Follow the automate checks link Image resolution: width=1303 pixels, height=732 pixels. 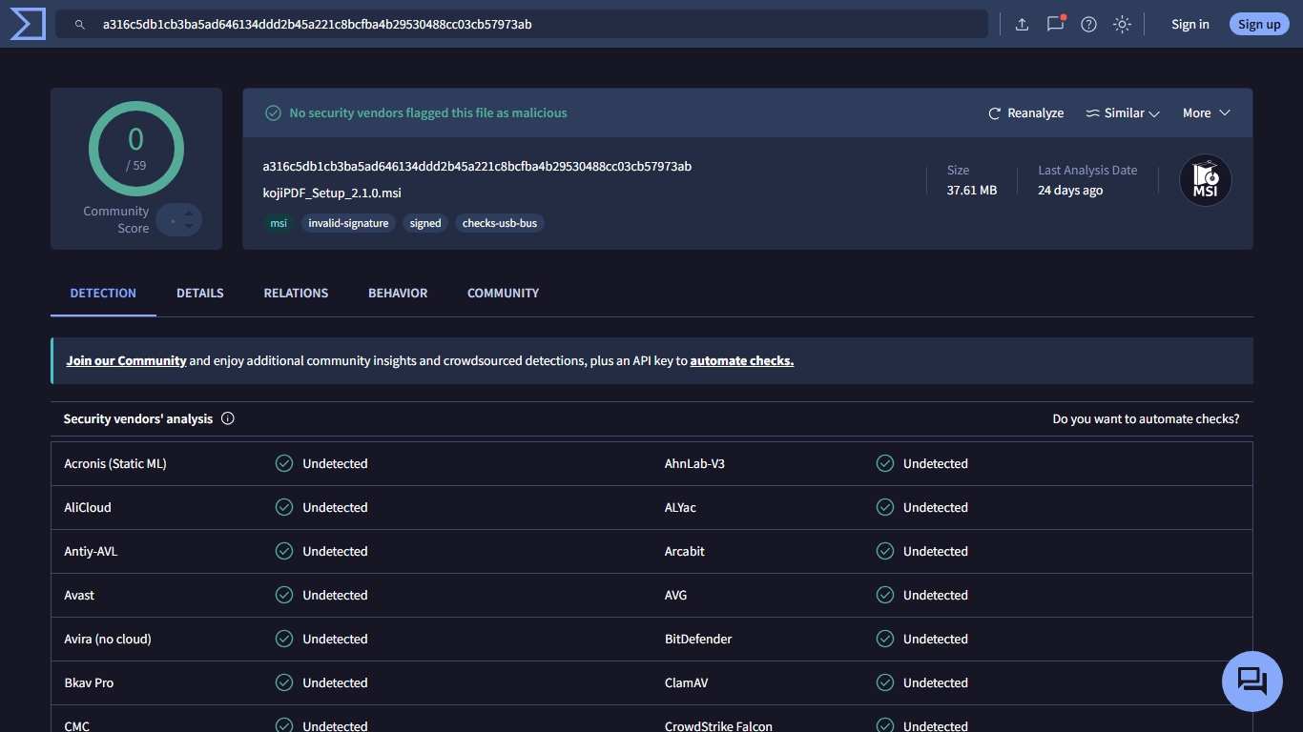[x=742, y=361]
